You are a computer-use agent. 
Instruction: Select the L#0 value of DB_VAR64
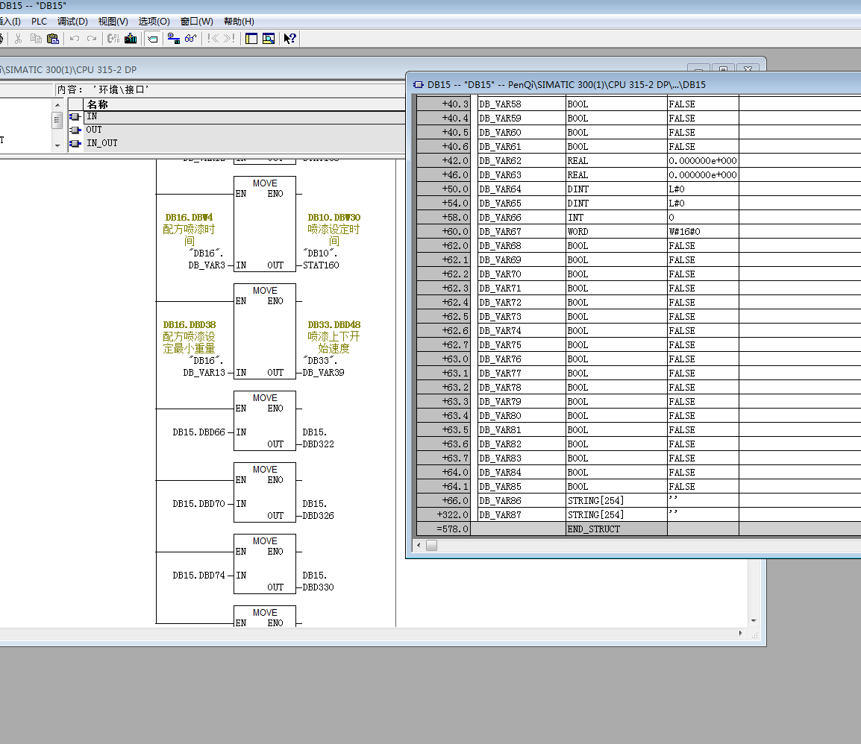point(703,189)
